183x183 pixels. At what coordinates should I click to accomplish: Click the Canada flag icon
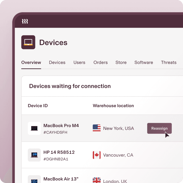(97, 155)
